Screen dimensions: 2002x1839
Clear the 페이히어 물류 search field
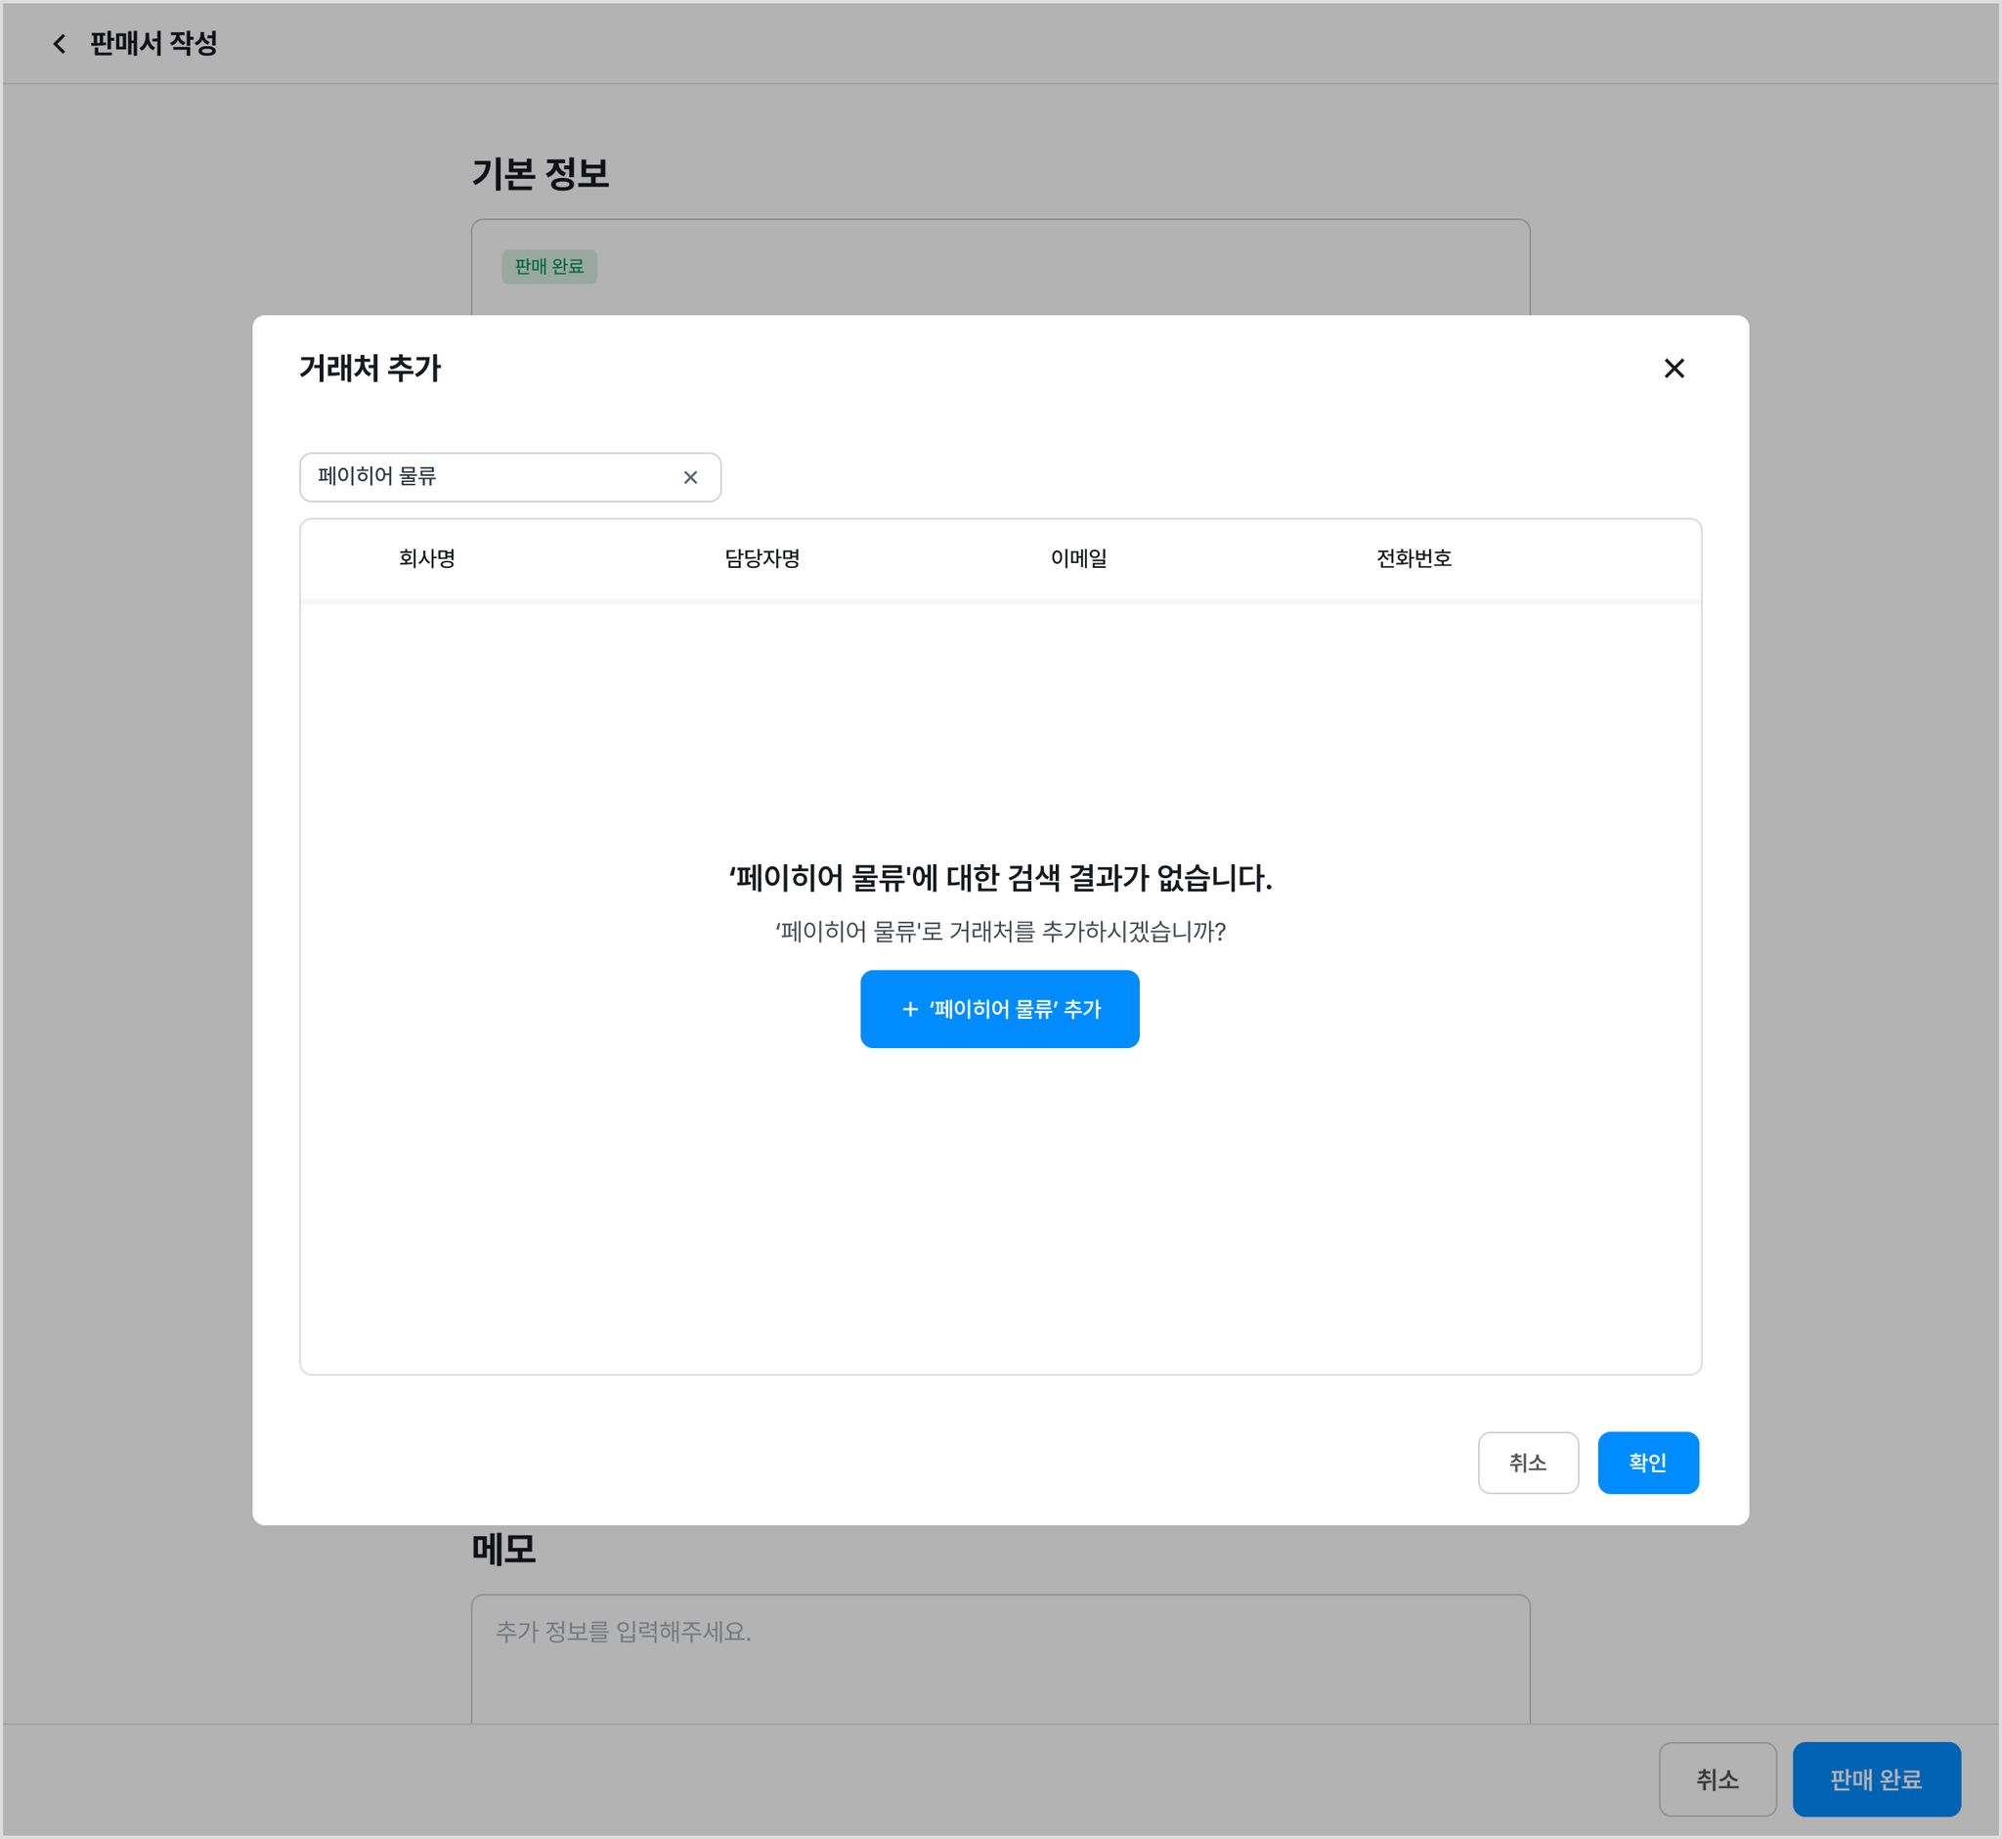(x=689, y=478)
